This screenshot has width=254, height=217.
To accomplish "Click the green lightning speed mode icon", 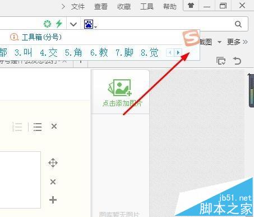I will point(59,24).
